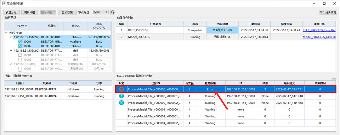Collapse the NoGroup tree node
The height and width of the screenshot is (135, 340).
(7, 33)
